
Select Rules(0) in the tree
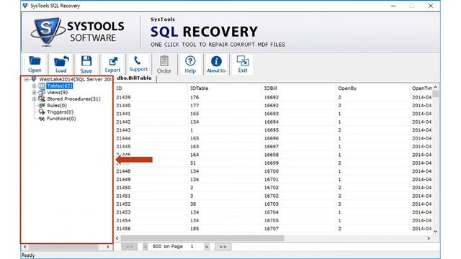57,106
